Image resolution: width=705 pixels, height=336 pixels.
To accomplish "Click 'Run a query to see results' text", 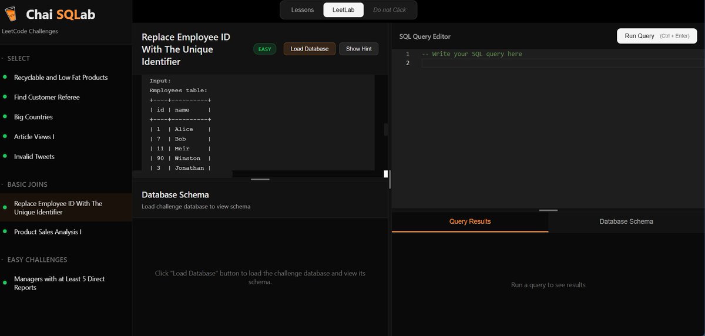I will click(x=548, y=285).
